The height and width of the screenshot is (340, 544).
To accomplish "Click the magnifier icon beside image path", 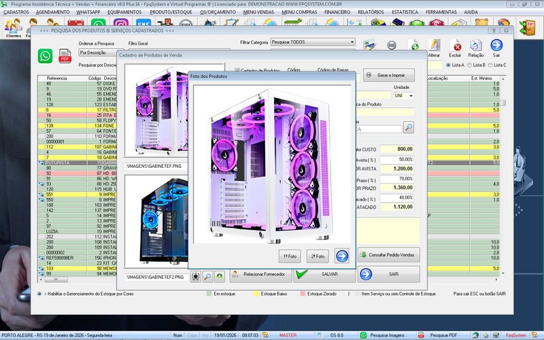I will [207, 275].
